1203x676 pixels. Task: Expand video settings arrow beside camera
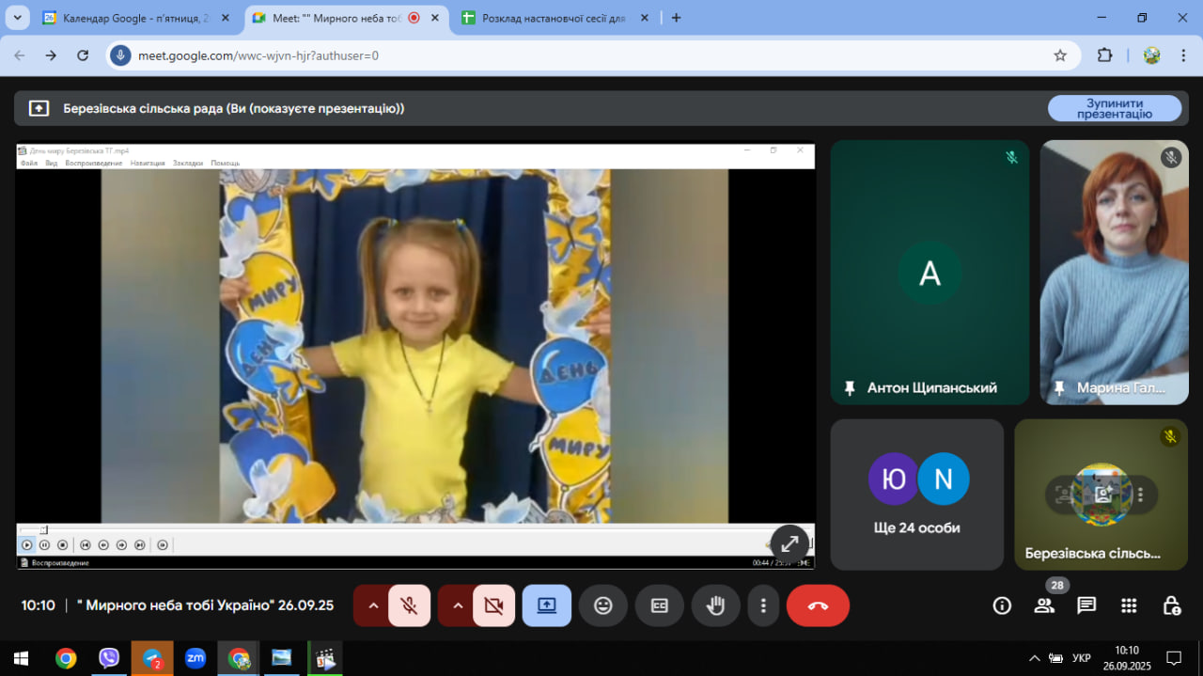pyautogui.click(x=458, y=605)
